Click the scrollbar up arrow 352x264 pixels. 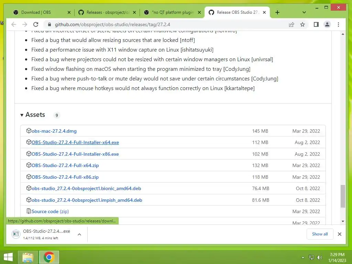343,34
